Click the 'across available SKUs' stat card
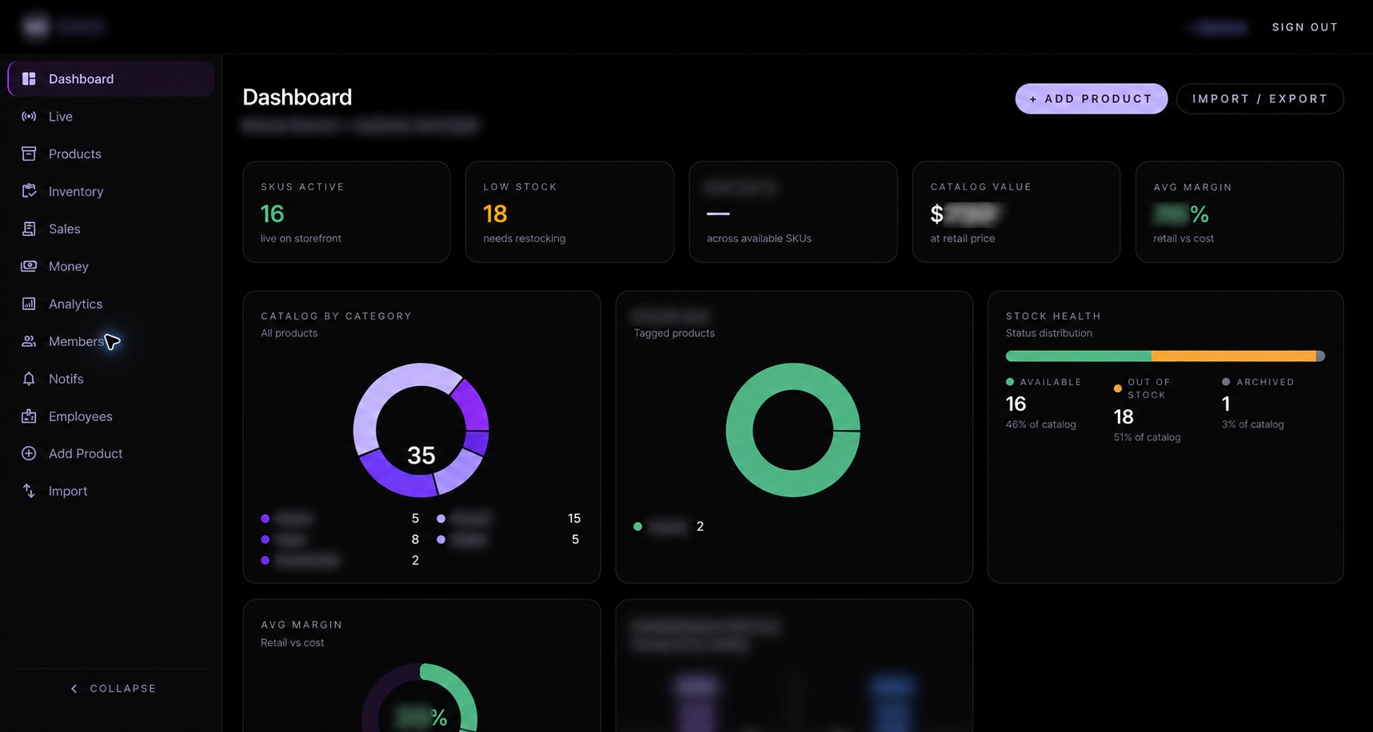 (793, 212)
